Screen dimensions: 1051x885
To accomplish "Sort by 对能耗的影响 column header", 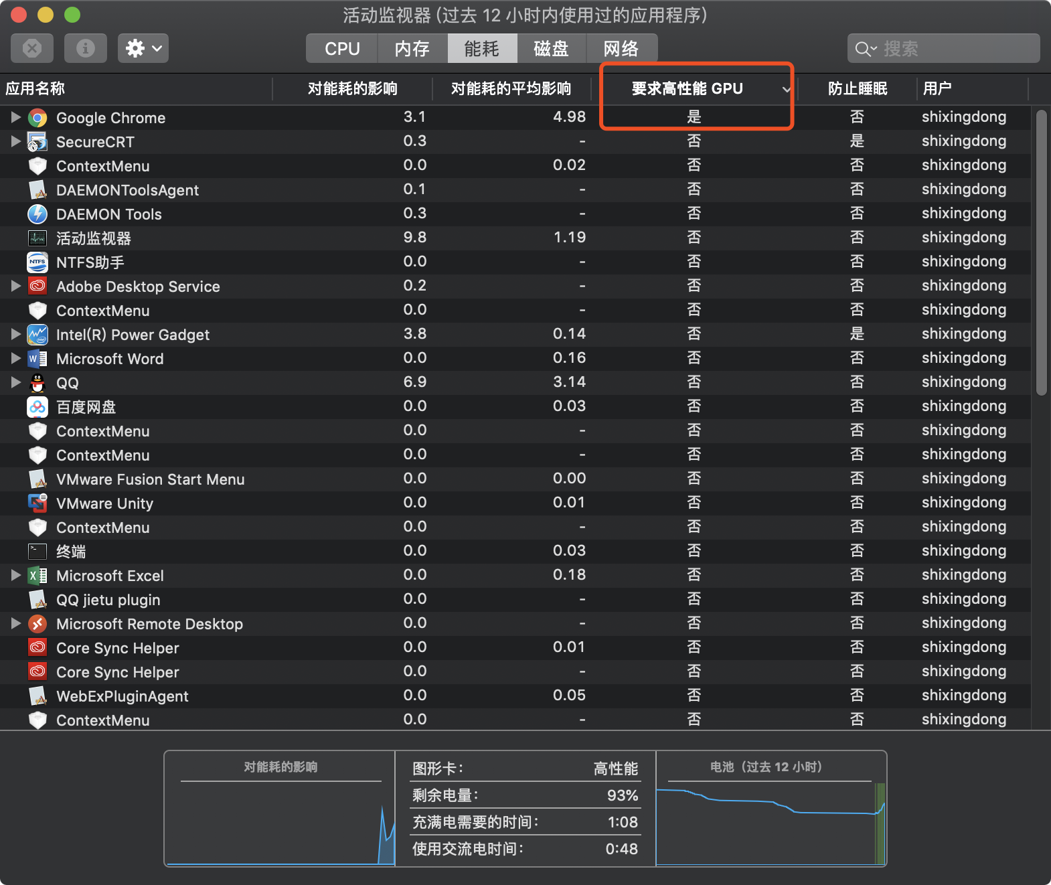I will pyautogui.click(x=352, y=88).
